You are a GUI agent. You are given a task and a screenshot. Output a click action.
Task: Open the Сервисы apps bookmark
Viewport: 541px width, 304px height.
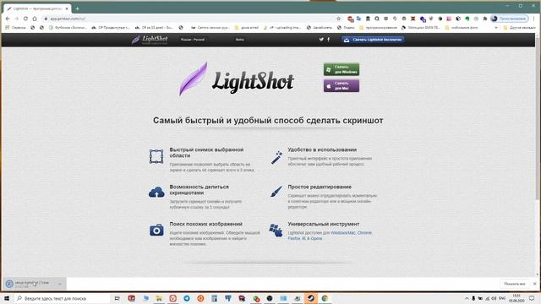(x=15, y=28)
